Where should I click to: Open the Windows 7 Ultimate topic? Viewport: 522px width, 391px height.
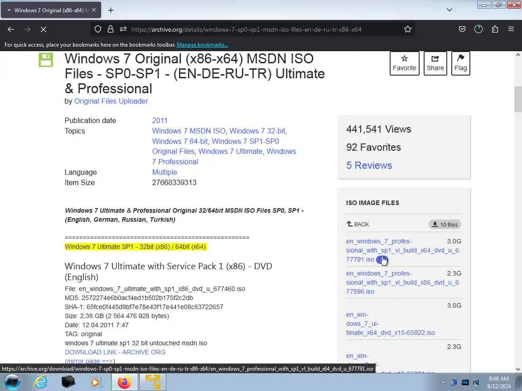pos(230,151)
